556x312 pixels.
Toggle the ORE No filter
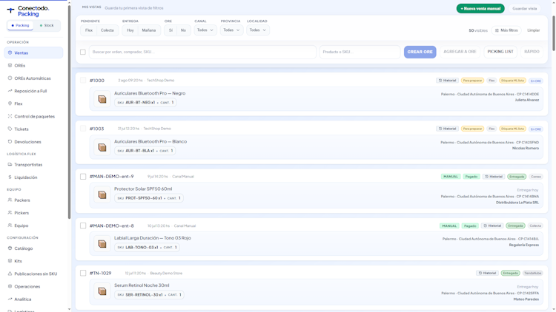coord(183,30)
